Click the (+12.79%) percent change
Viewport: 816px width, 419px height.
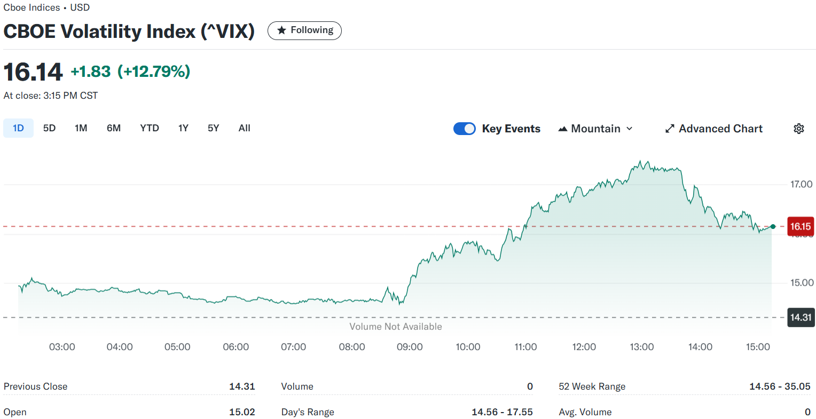(154, 71)
